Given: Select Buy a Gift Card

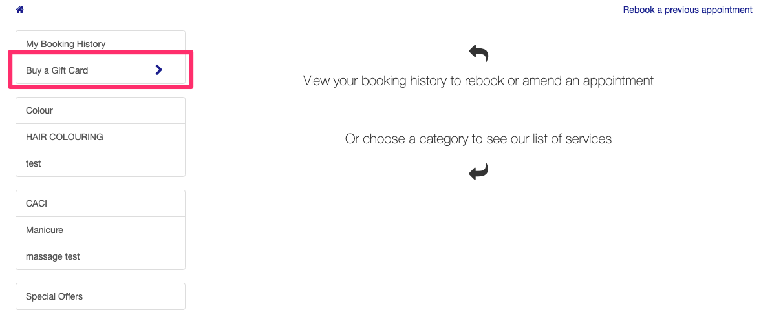Looking at the screenshot, I should tap(100, 70).
